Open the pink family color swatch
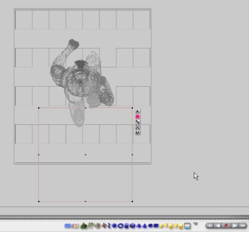The width and height of the screenshot is (249, 232). click(137, 117)
